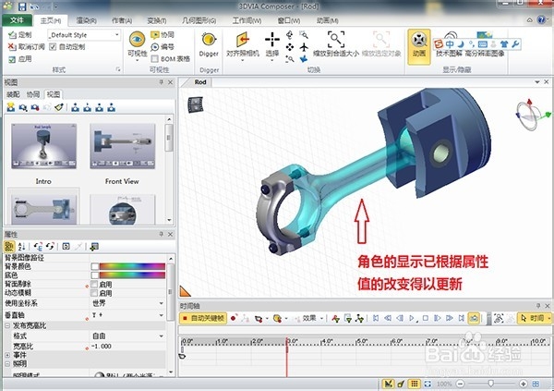Collapse the 照明 section

click(x=7, y=363)
